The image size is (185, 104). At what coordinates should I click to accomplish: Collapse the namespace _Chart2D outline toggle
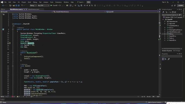(x=13, y=24)
